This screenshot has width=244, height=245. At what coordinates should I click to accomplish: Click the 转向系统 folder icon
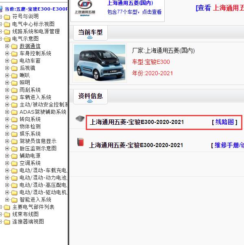(14, 119)
